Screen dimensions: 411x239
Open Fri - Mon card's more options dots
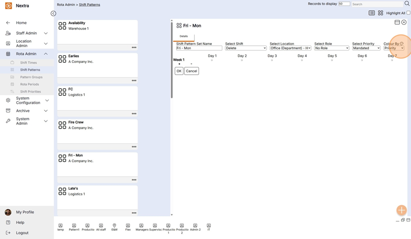(134, 180)
